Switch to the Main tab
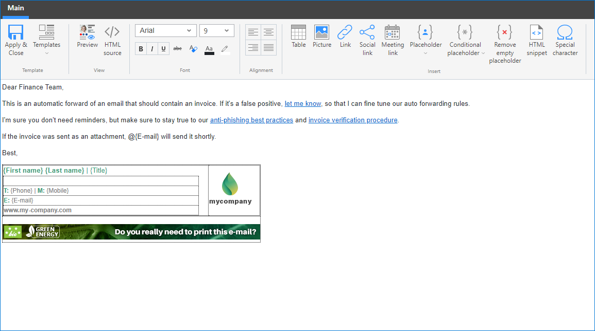This screenshot has width=595, height=331. [x=15, y=8]
